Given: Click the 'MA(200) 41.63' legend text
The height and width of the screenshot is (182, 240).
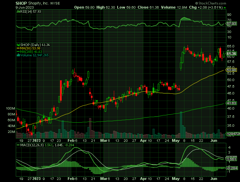Looking at the screenshot, I should point(31,52).
